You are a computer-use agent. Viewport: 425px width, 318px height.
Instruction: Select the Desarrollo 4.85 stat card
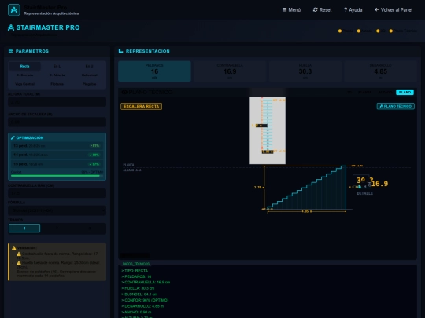click(x=381, y=71)
